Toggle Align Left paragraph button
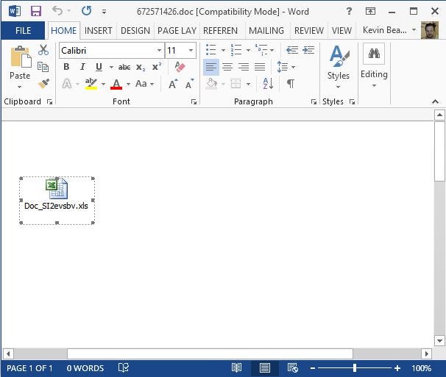 pyautogui.click(x=211, y=67)
